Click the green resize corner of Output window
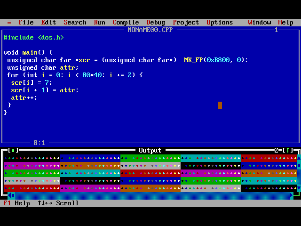This screenshot has height=226, width=301. [297, 194]
